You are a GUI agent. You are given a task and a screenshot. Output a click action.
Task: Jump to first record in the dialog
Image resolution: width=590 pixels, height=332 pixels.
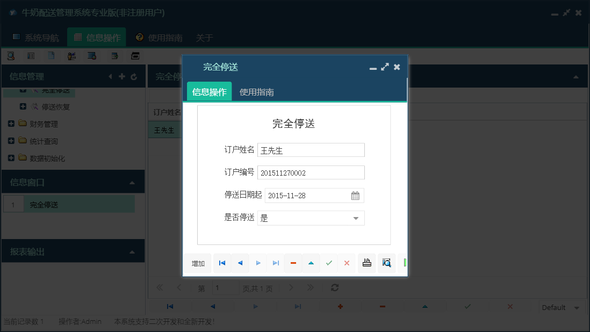click(222, 263)
